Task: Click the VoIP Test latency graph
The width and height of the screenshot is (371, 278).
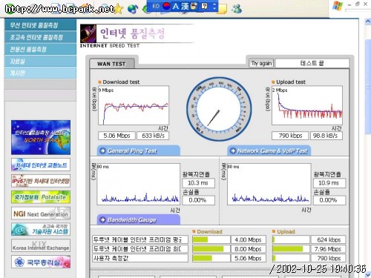Action: [269, 184]
